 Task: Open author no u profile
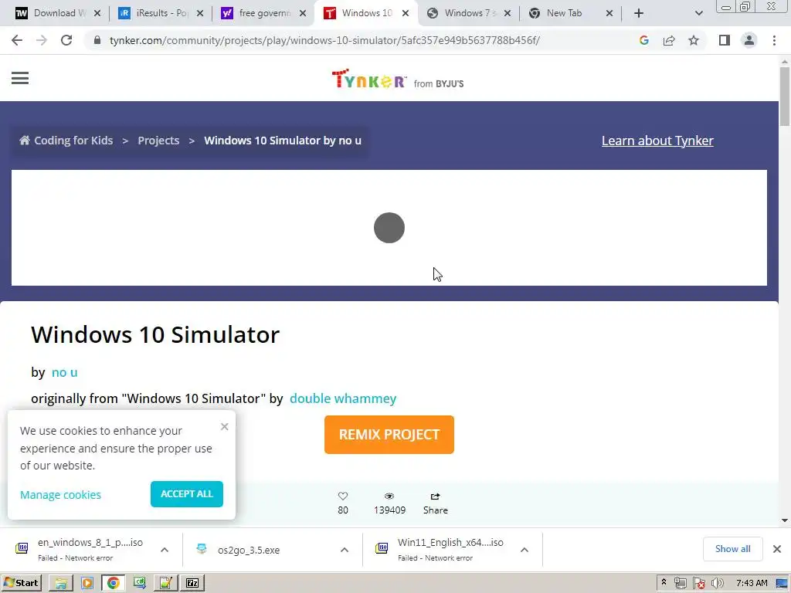(x=65, y=372)
